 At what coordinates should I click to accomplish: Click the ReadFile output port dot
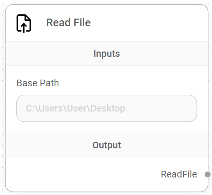207,174
